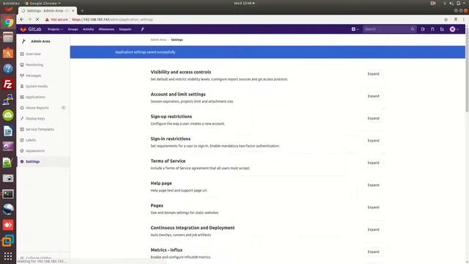Open Activities overview

pos(11,3)
